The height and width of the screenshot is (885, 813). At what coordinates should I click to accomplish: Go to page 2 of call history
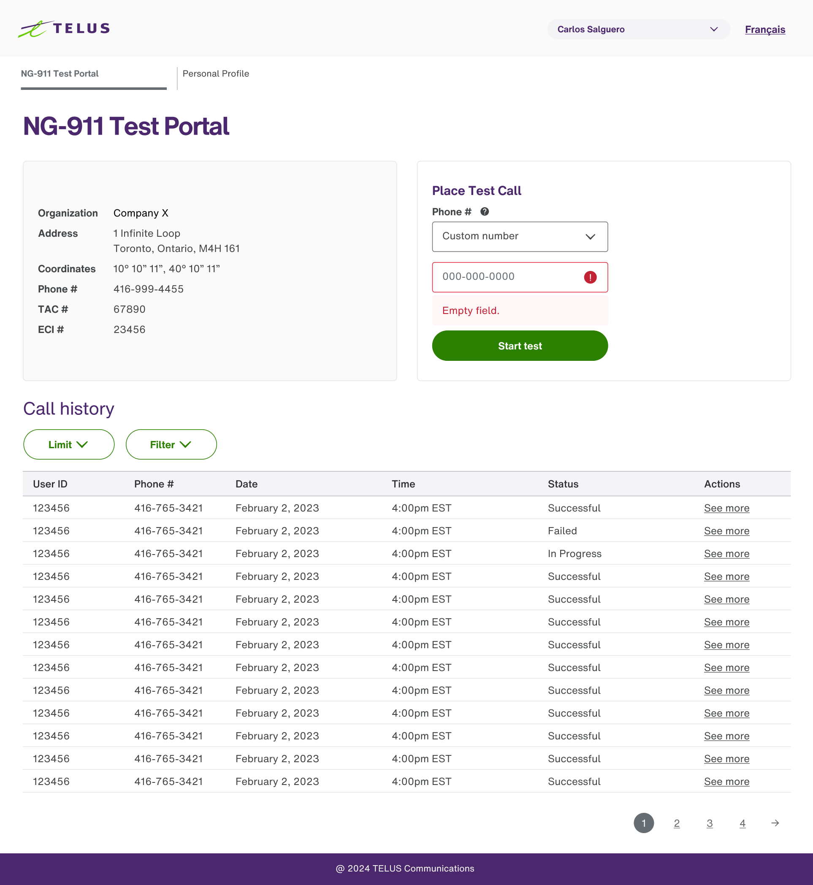pos(677,823)
